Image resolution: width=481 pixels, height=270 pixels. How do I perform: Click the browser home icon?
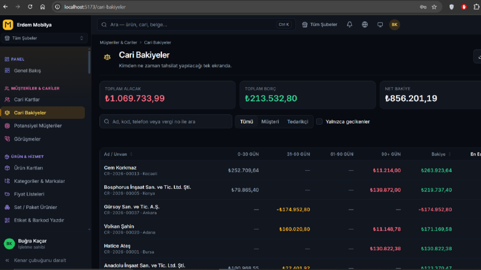42,7
